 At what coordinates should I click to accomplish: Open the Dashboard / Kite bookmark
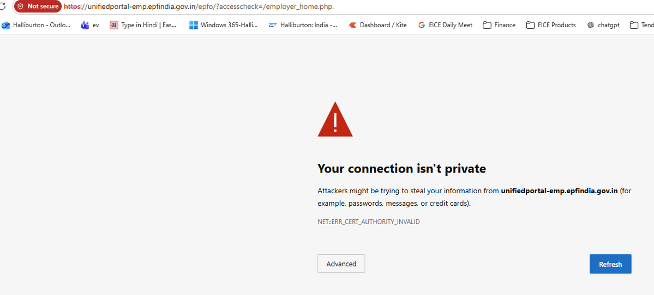click(377, 25)
